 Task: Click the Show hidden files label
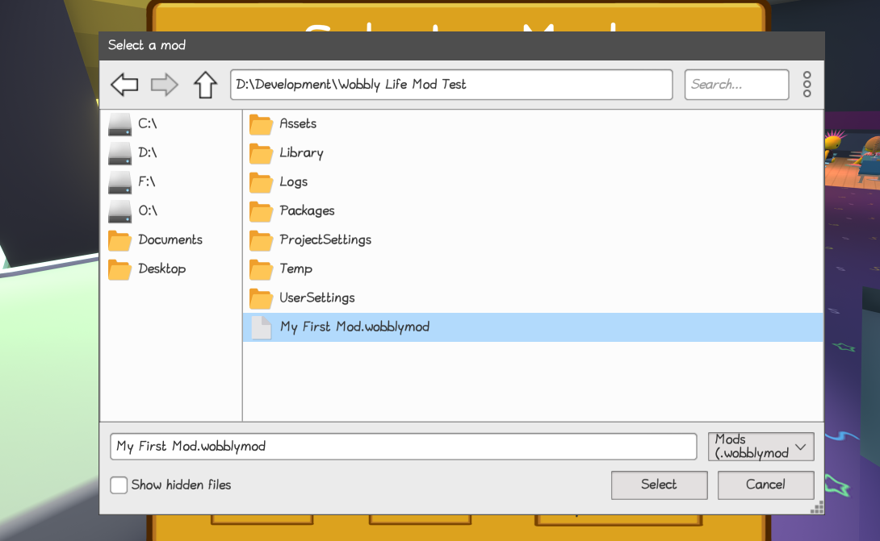(x=182, y=485)
